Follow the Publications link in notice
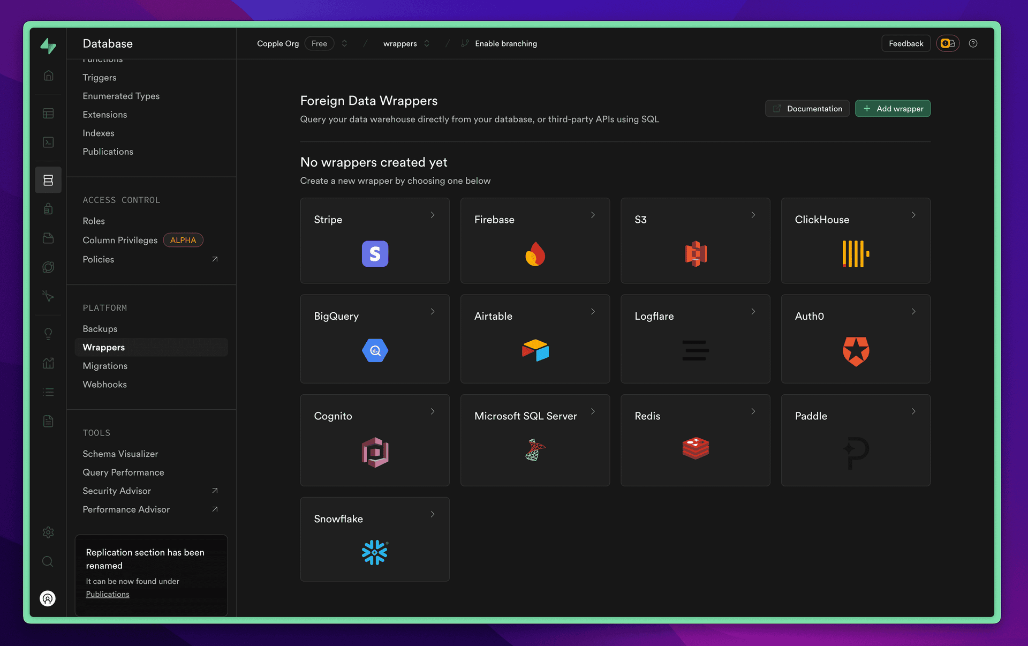Image resolution: width=1028 pixels, height=646 pixels. (x=108, y=594)
